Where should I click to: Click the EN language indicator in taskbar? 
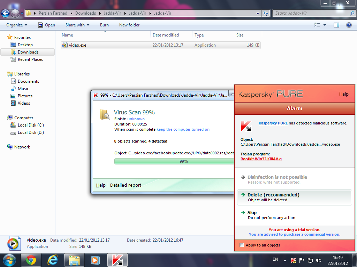click(x=275, y=259)
